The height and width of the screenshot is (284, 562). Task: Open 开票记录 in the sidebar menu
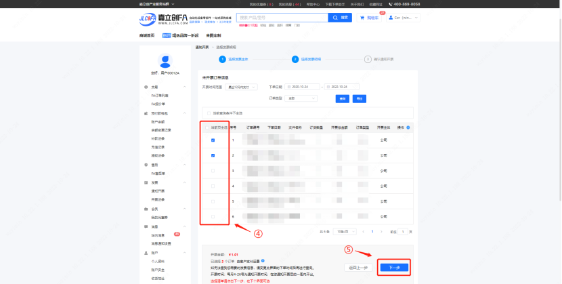pyautogui.click(x=158, y=200)
